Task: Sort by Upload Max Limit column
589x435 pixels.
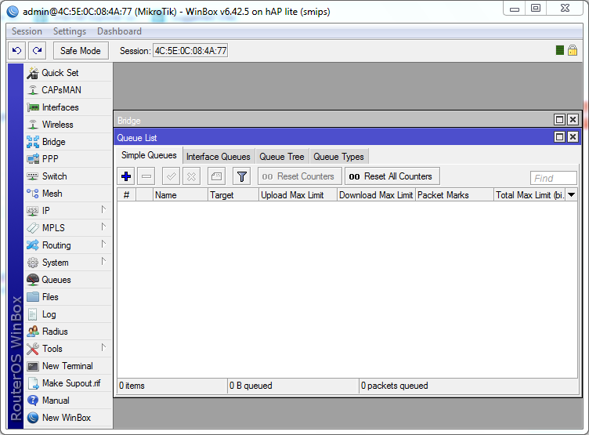Action: pyautogui.click(x=298, y=194)
